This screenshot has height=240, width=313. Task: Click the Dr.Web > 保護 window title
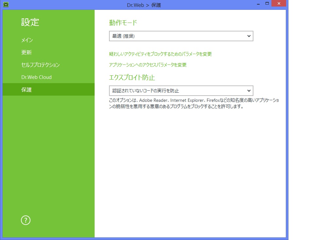tap(144, 5)
